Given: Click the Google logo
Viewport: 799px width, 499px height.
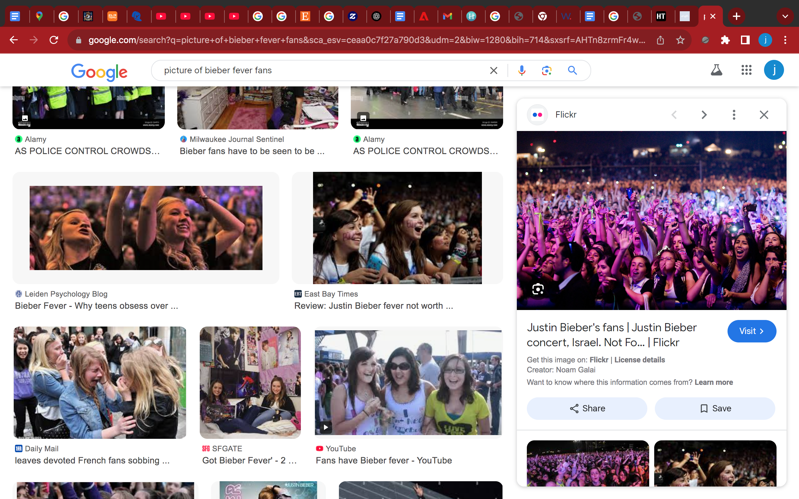Looking at the screenshot, I should [99, 72].
